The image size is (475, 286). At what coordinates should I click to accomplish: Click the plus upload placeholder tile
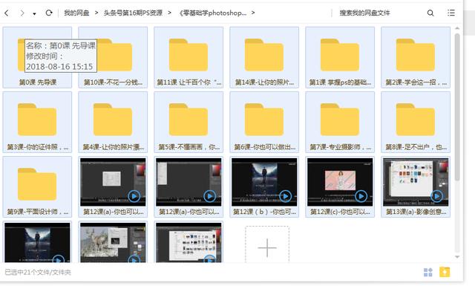click(x=267, y=244)
